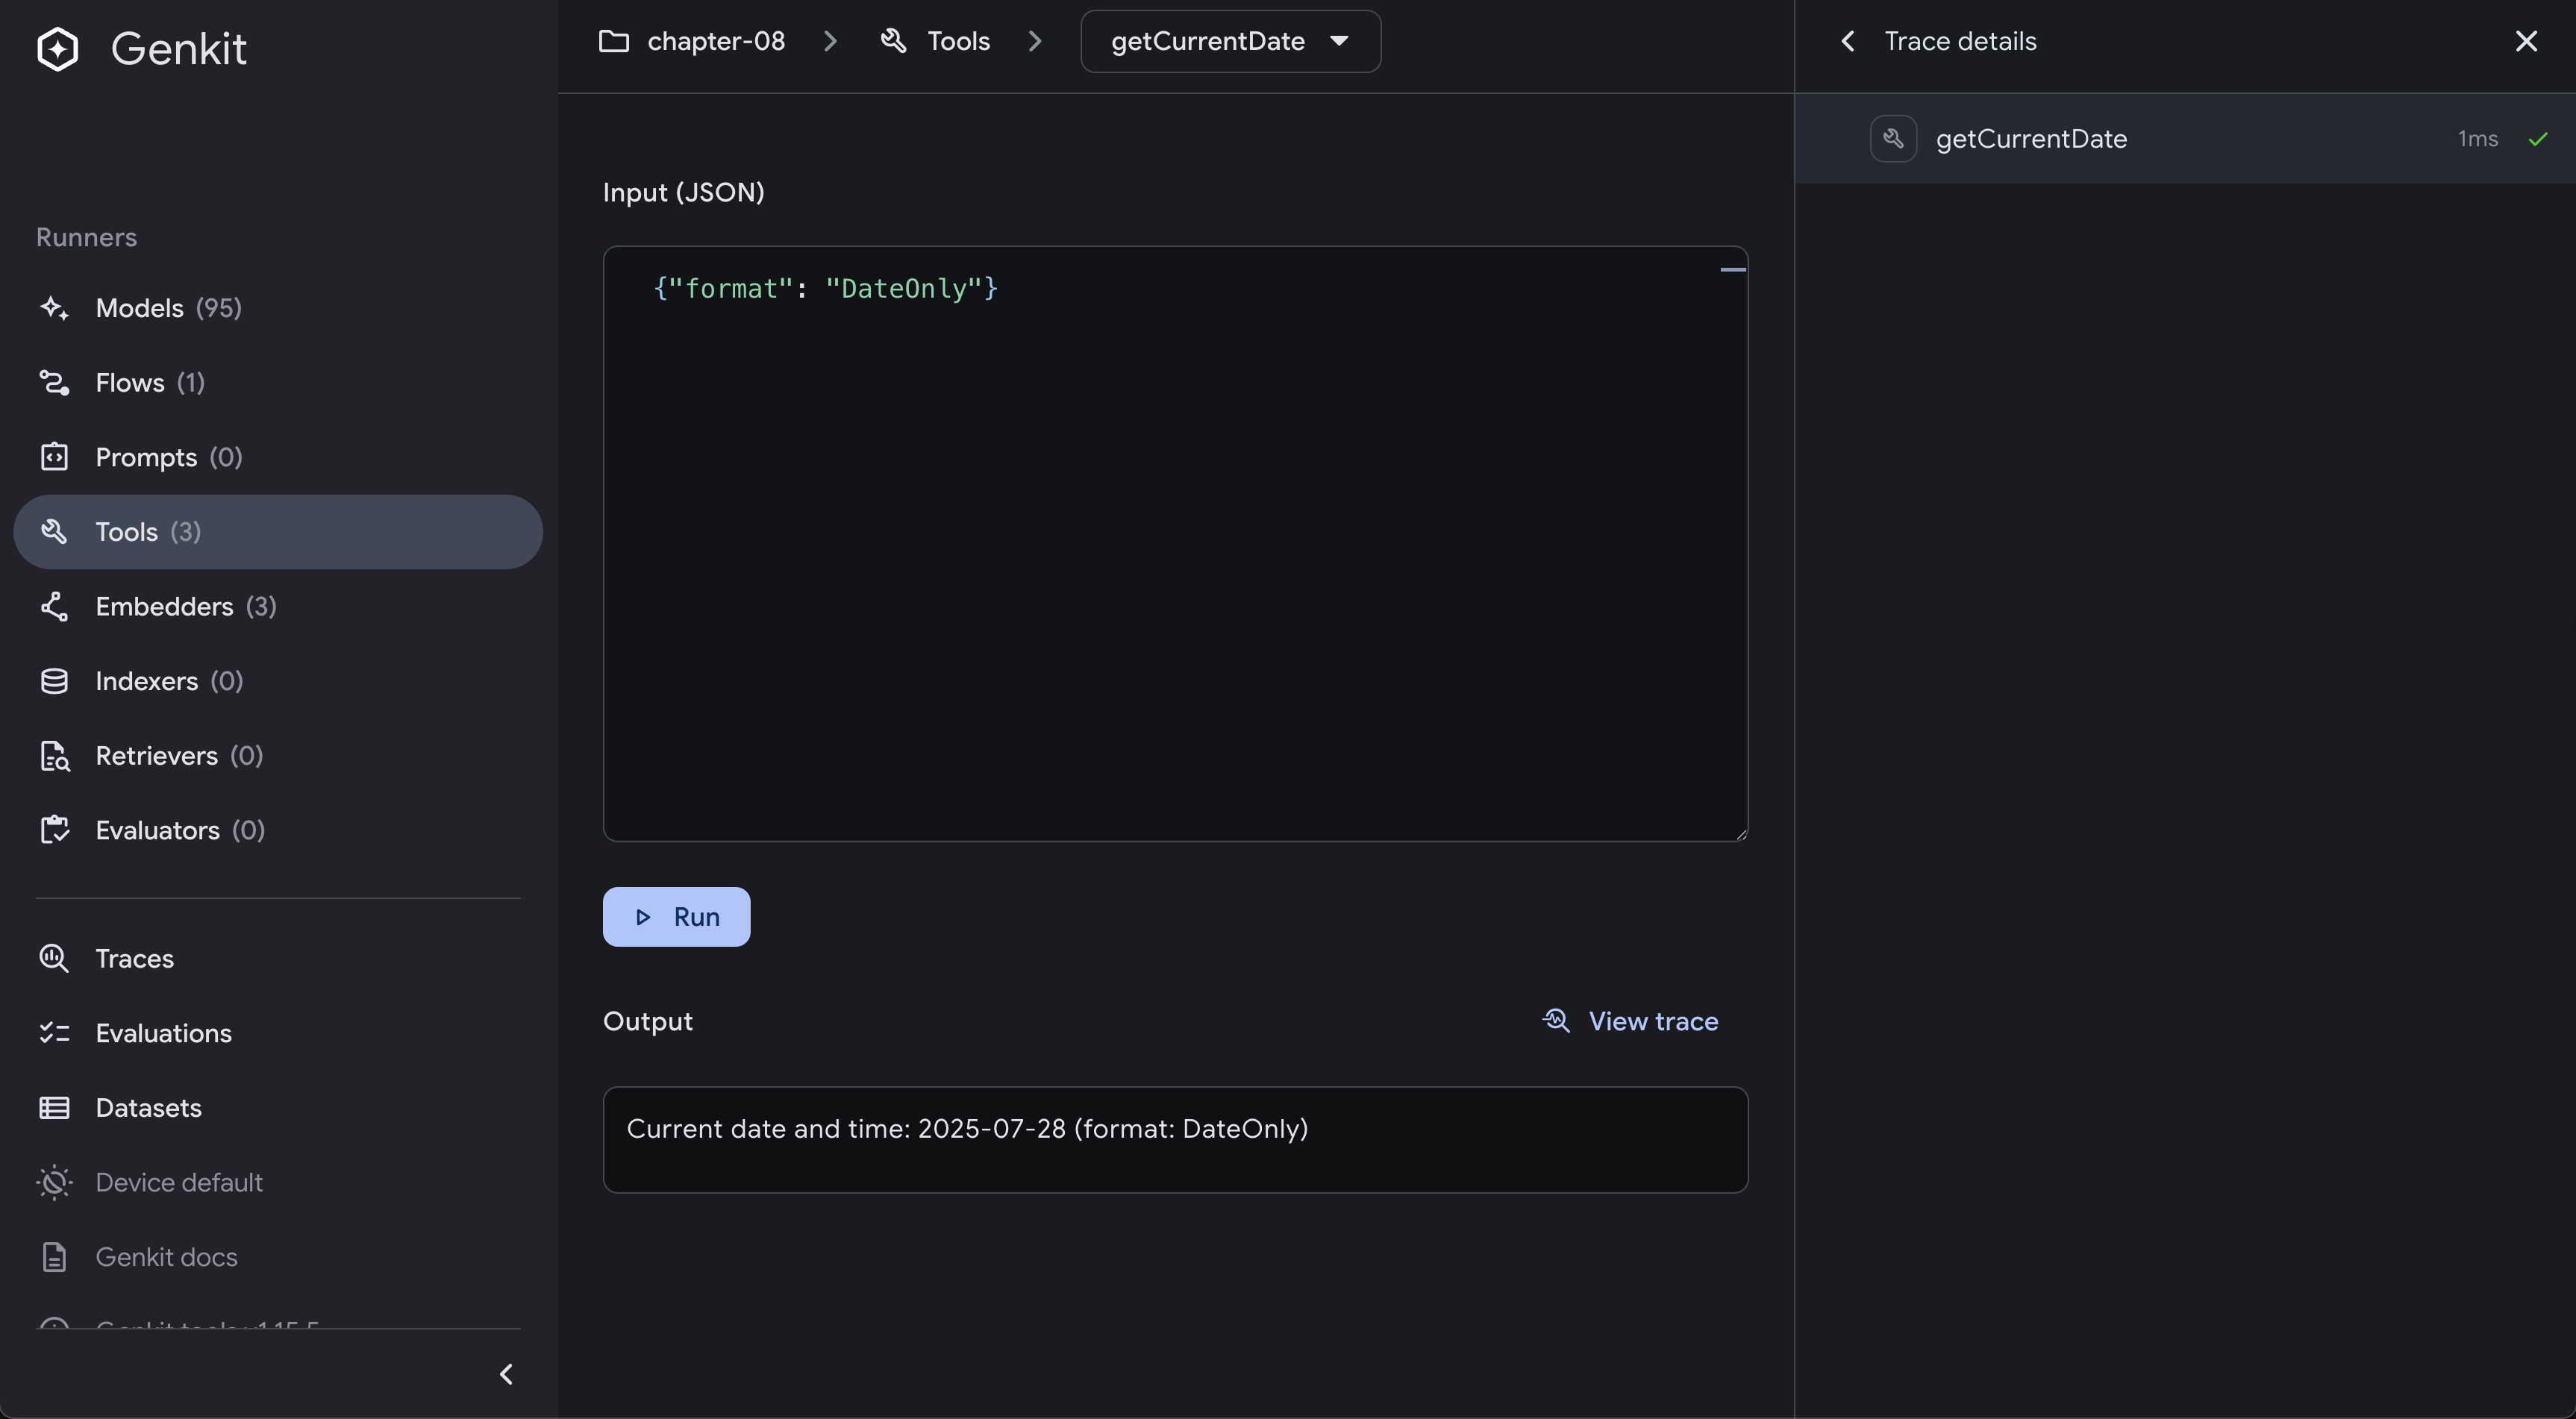This screenshot has width=2576, height=1419.
Task: Click the Trace details panel title
Action: coord(1960,41)
